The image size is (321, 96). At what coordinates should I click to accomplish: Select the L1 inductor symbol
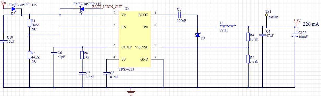228,26
